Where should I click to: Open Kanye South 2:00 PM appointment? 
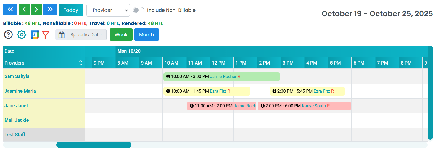pyautogui.click(x=304, y=106)
